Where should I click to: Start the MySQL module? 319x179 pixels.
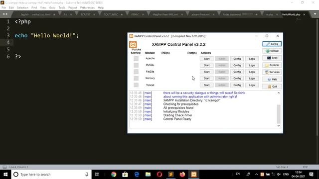click(x=207, y=65)
